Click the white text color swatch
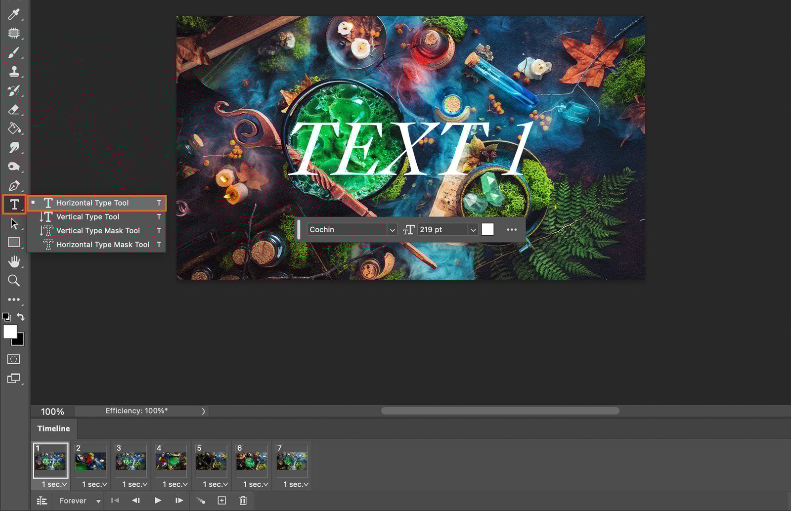791x511 pixels. [487, 229]
